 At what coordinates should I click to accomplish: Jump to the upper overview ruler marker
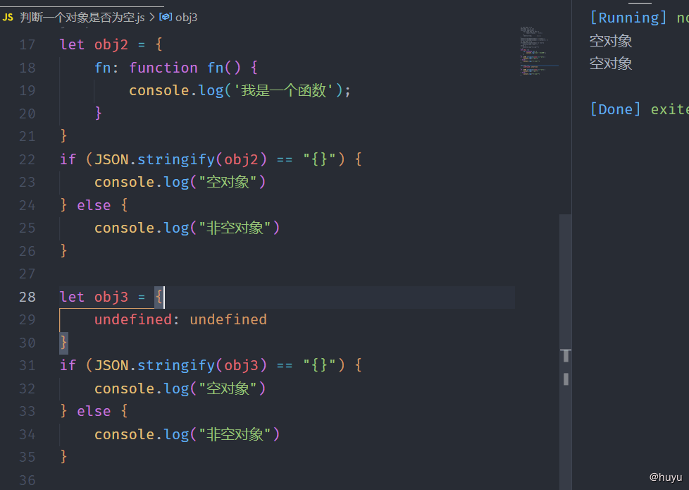coord(566,355)
